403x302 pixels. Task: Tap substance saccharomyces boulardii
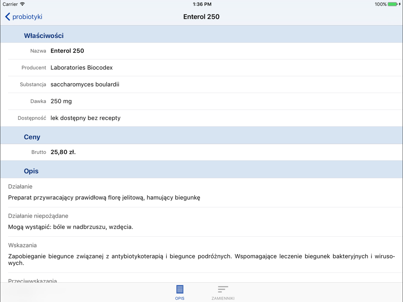click(x=85, y=85)
